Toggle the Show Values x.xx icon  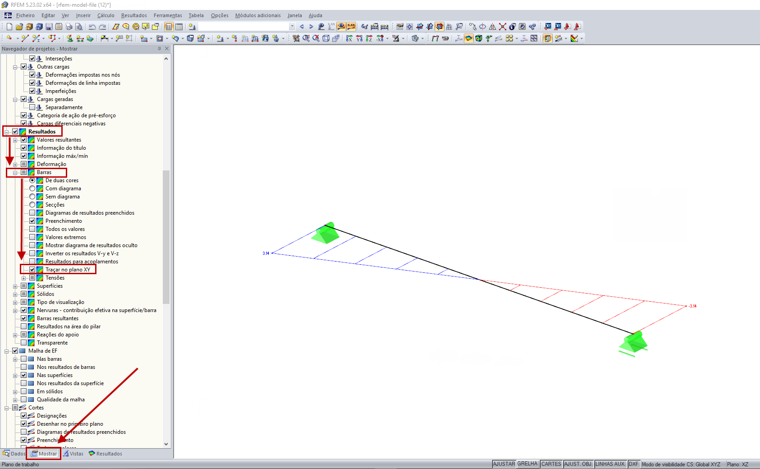click(351, 27)
